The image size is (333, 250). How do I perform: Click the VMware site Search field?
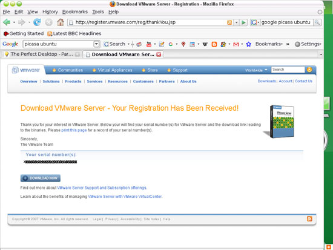pos(288,70)
